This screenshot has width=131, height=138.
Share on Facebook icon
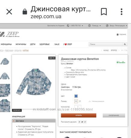click(x=79, y=122)
